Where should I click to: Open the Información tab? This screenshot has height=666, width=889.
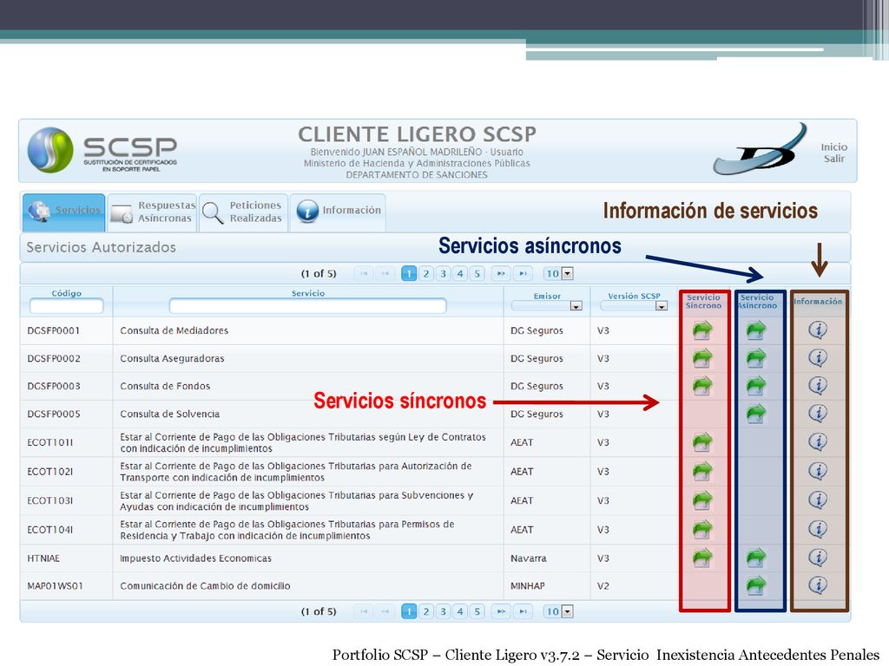coord(338,212)
